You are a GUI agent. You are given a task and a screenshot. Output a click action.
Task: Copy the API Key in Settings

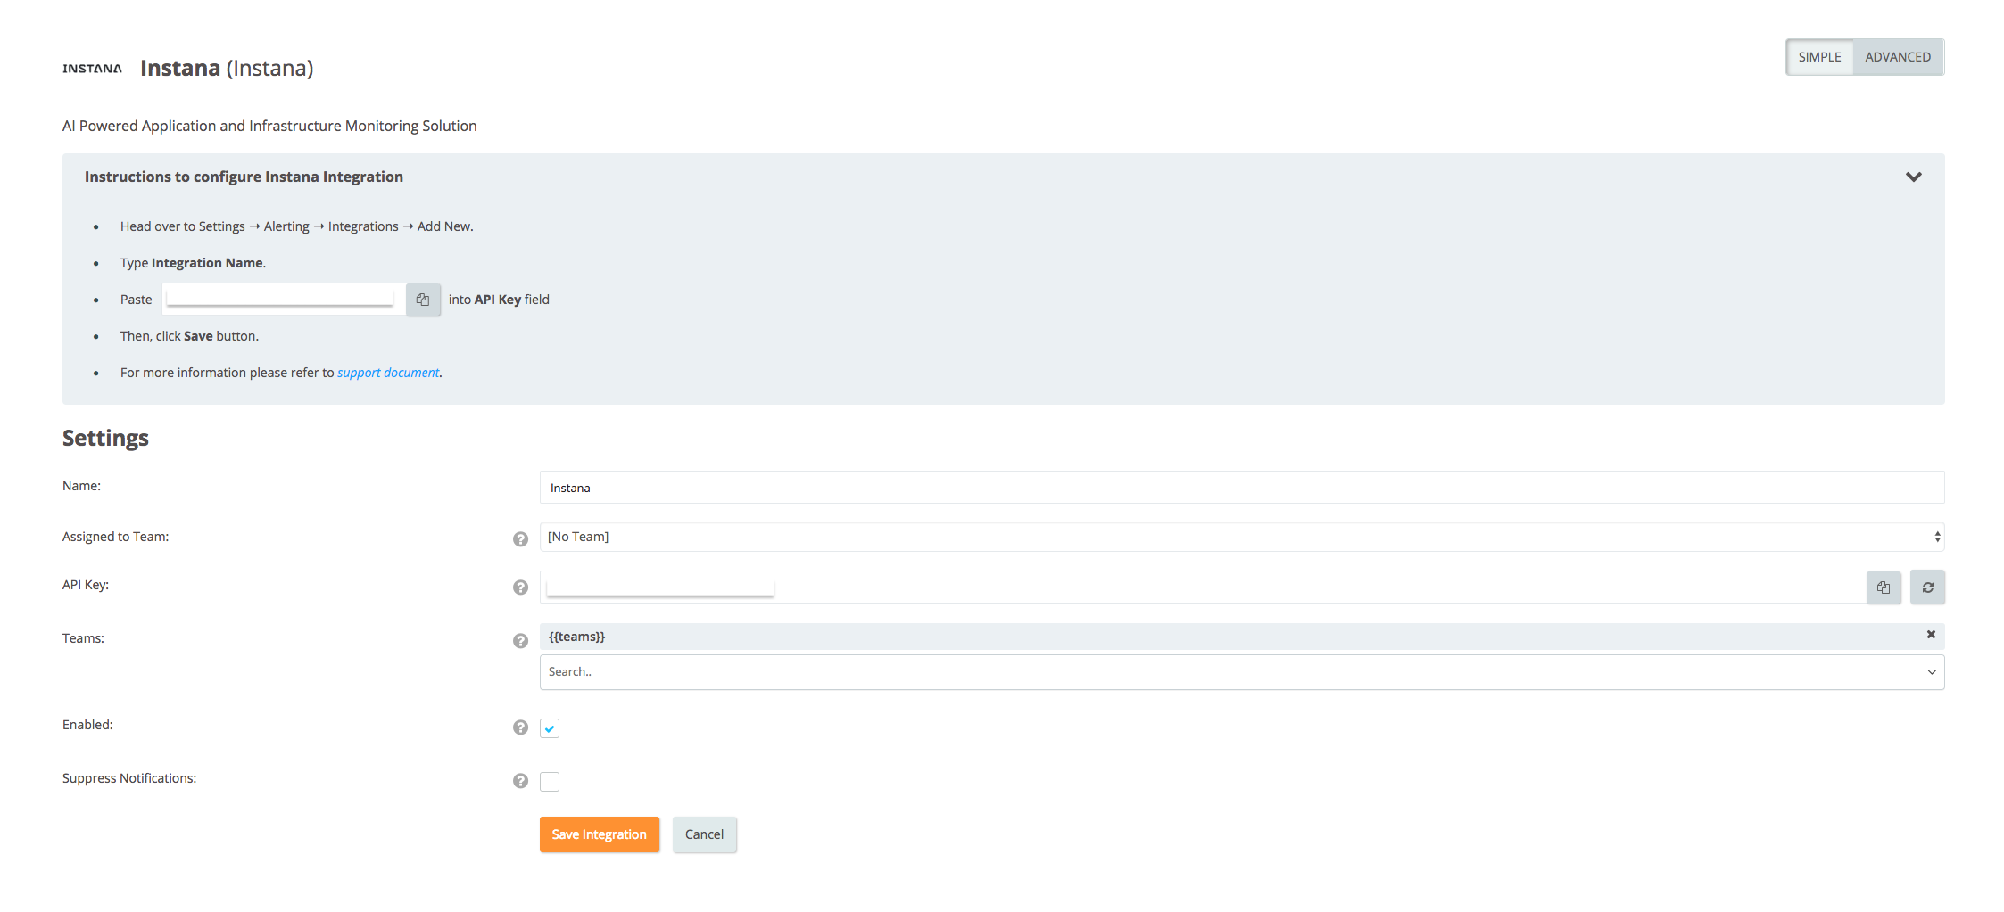[1884, 587]
